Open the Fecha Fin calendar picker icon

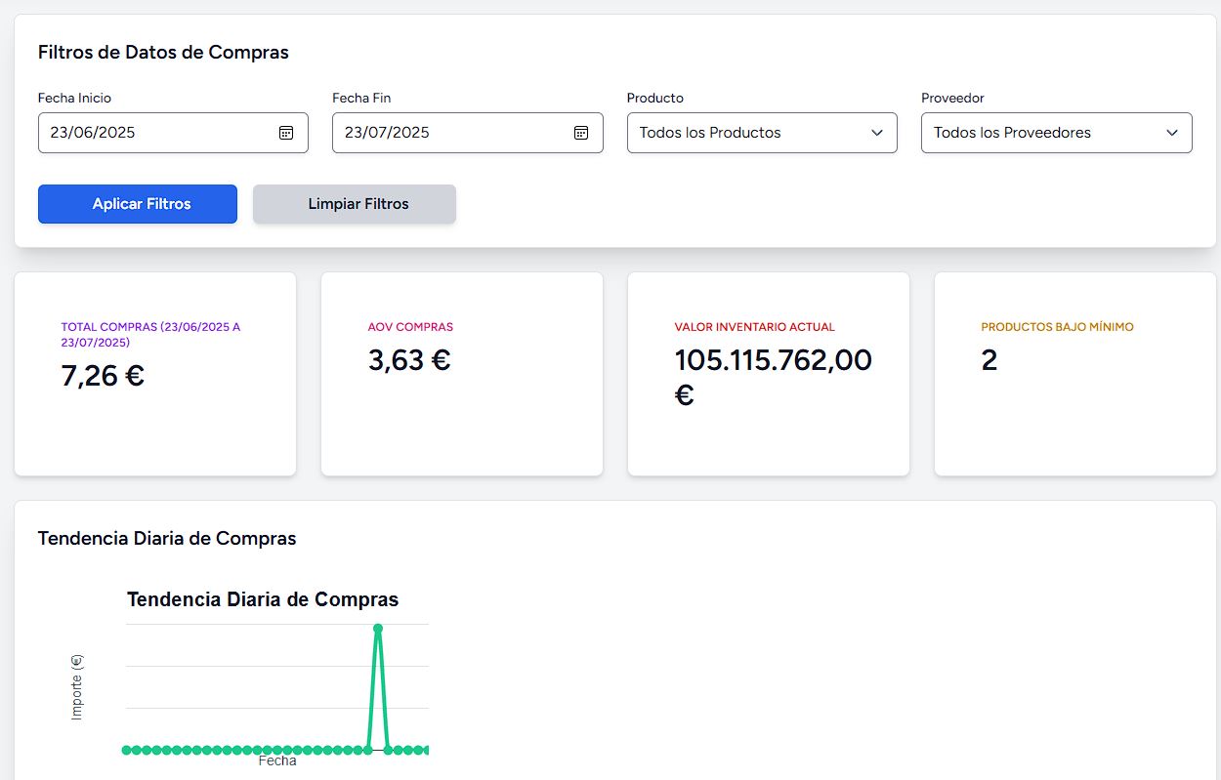581,133
